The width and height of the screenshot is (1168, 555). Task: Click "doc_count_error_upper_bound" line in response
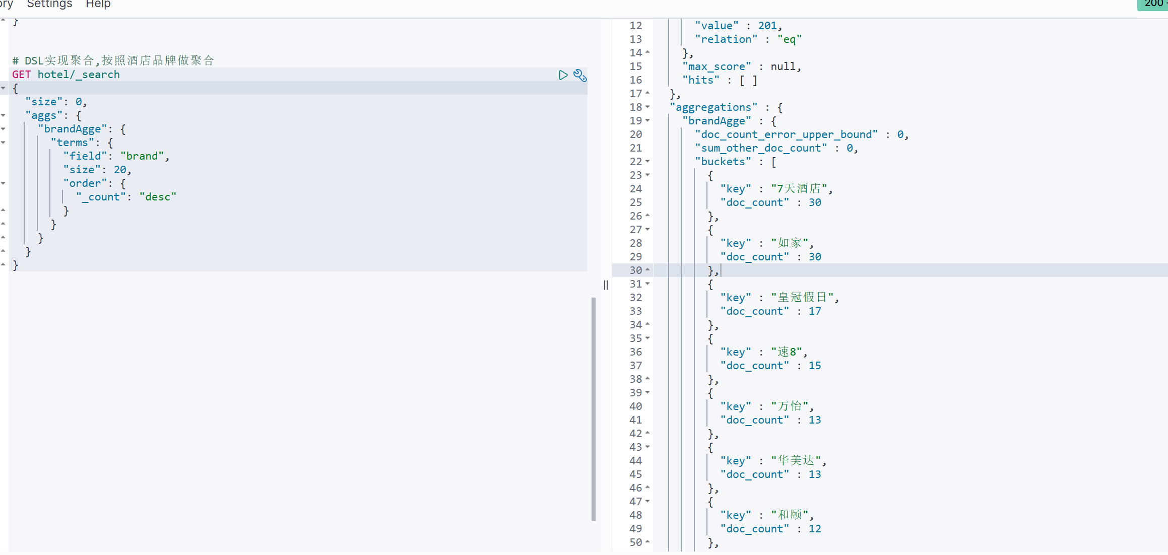802,134
